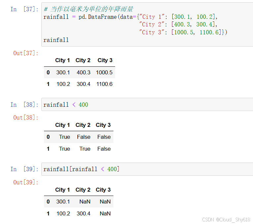Click the value 300.4 in Out[37] table
This screenshot has width=253, height=224.
pyautogui.click(x=83, y=84)
